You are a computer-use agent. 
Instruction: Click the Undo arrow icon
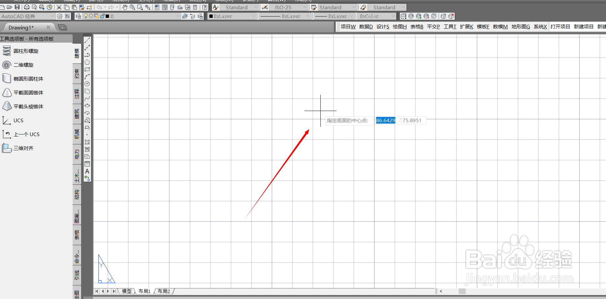tap(99, 7)
